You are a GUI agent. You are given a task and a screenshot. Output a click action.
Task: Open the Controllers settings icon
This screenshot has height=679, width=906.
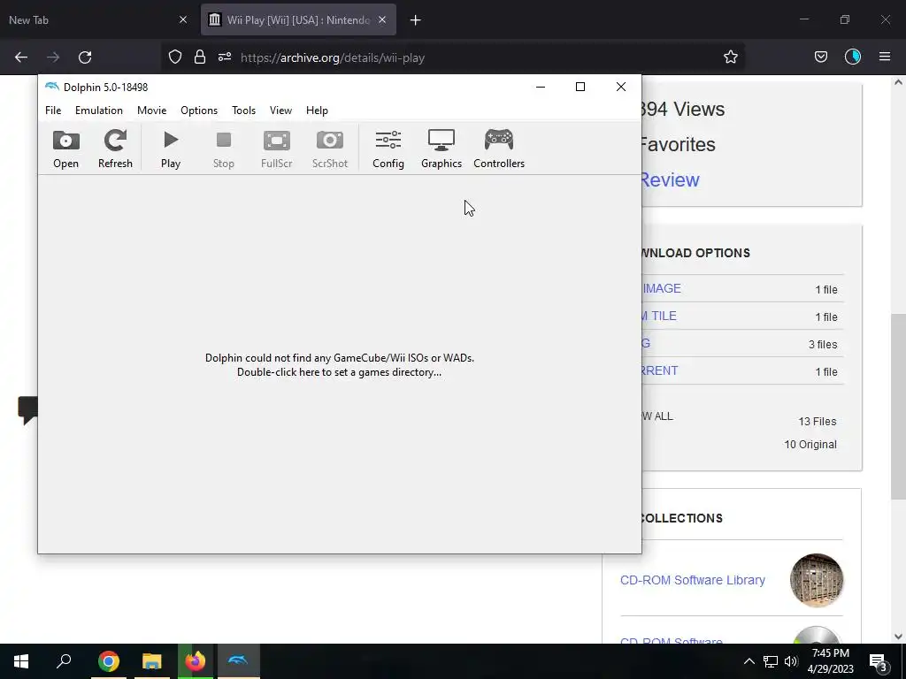click(499, 149)
